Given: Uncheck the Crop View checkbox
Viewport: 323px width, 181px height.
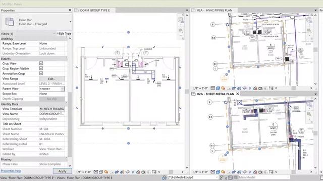Looking at the screenshot, I should [41, 63].
